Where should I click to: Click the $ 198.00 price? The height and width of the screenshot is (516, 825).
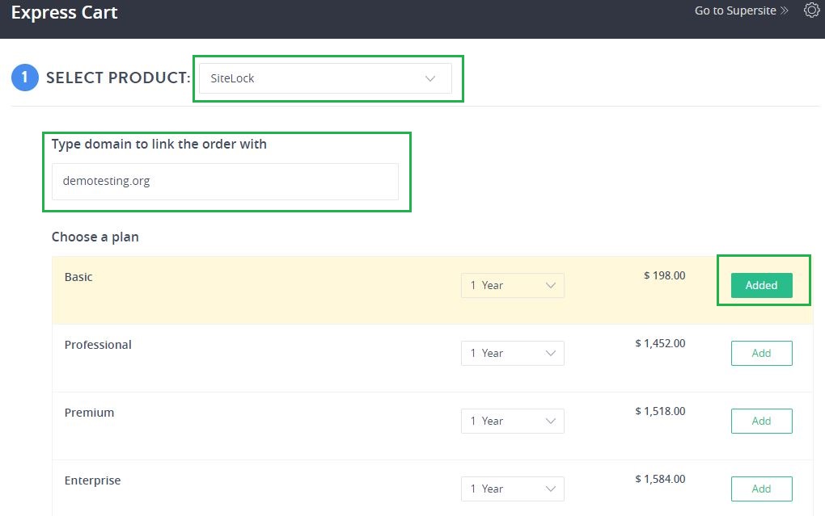[x=665, y=275]
